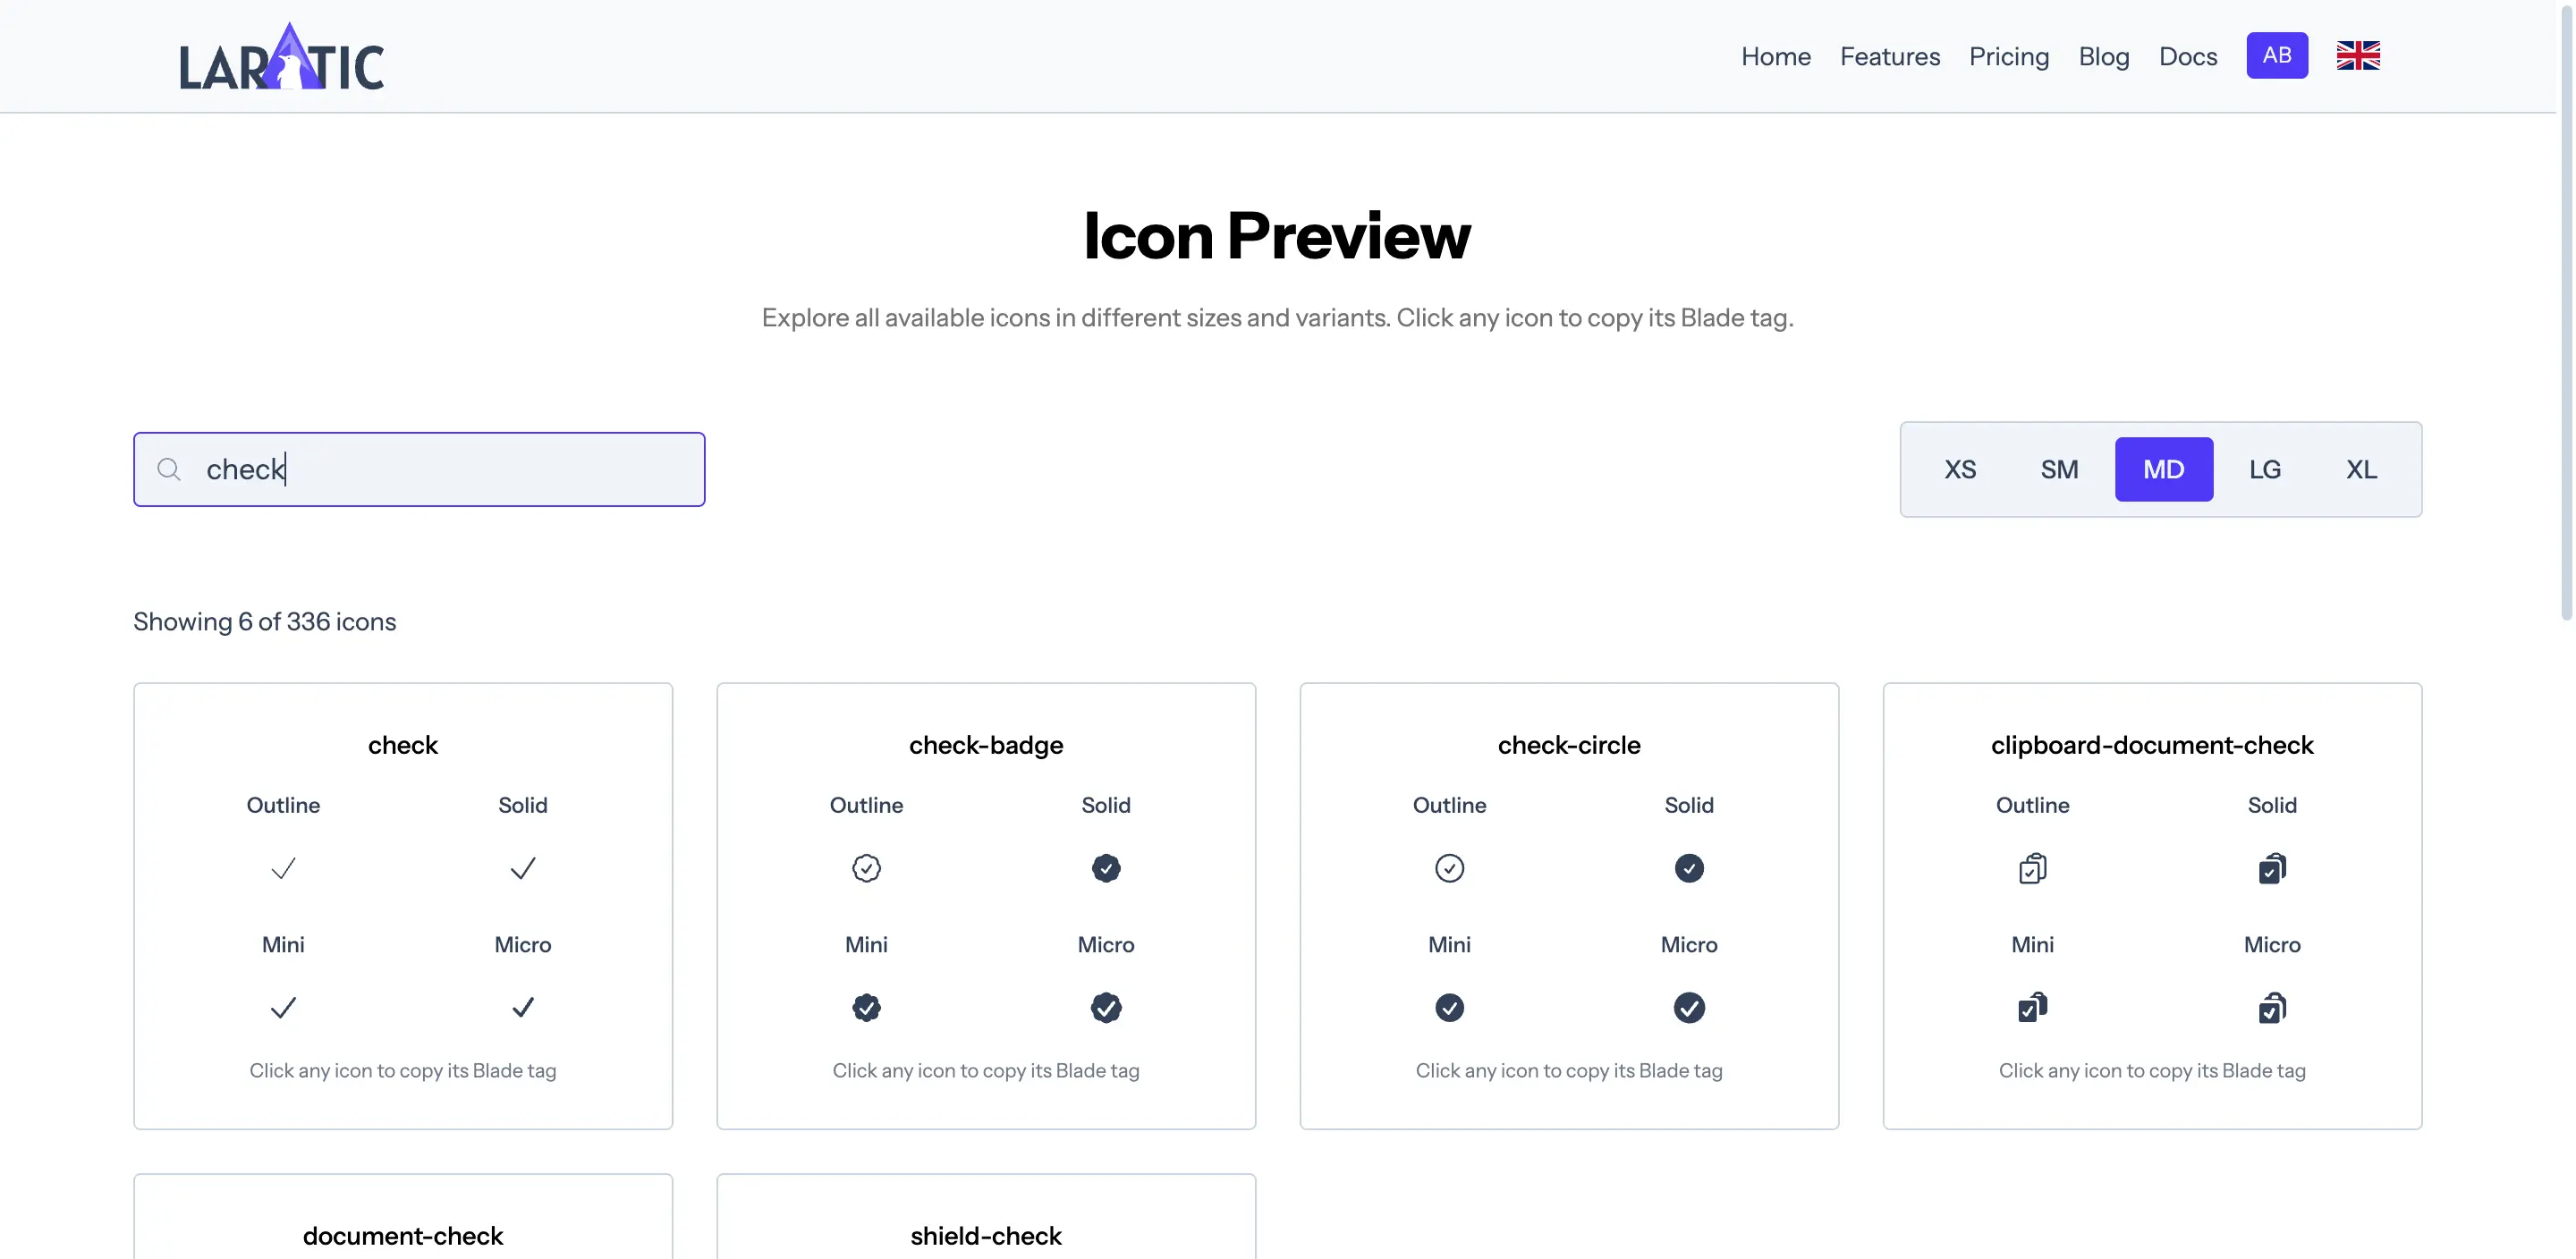Copy the check-circle Solid icon
Viewport: 2576px width, 1259px height.
pos(1689,868)
